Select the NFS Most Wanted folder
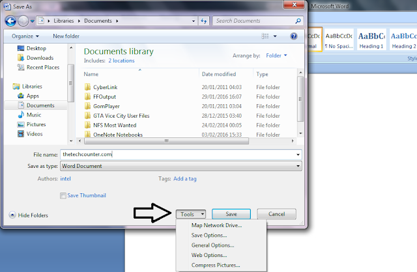Image resolution: width=417 pixels, height=272 pixels. pyautogui.click(x=110, y=125)
